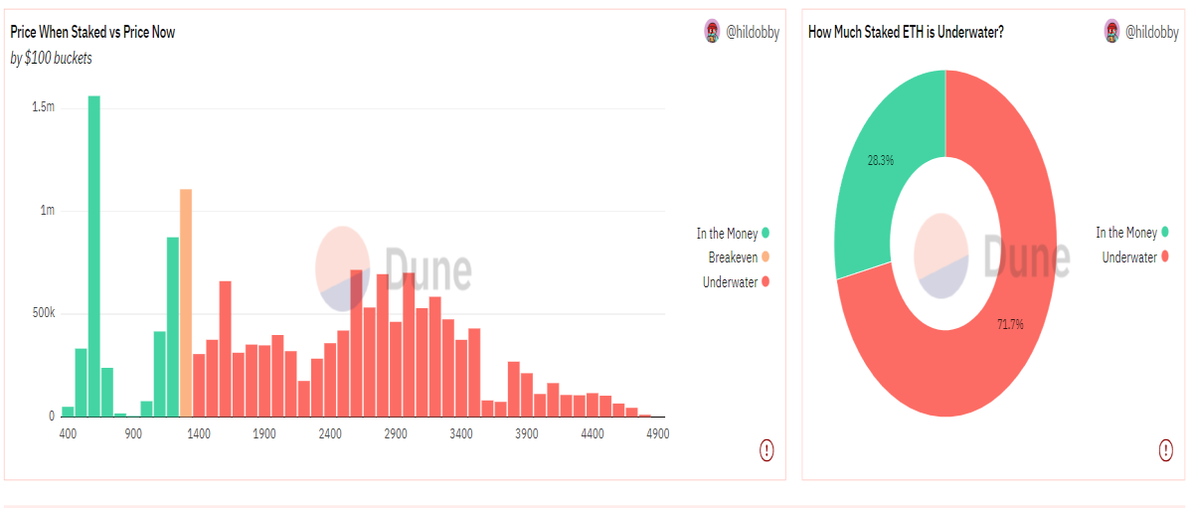Viewport: 1193px width, 508px height.
Task: Toggle In the Money series in bar legend
Action: [x=733, y=234]
